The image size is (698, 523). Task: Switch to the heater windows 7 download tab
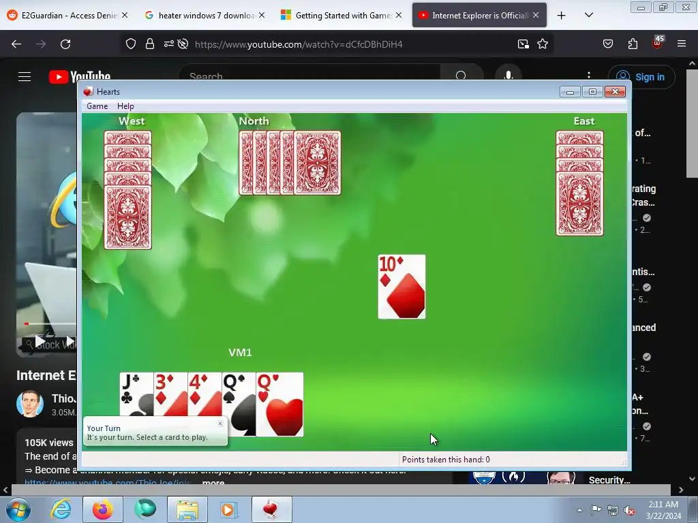click(204, 15)
